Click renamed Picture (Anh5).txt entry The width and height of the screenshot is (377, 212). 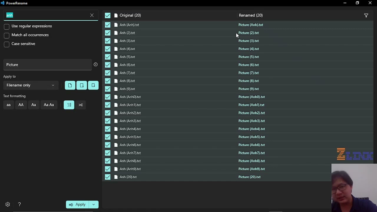pos(252,137)
